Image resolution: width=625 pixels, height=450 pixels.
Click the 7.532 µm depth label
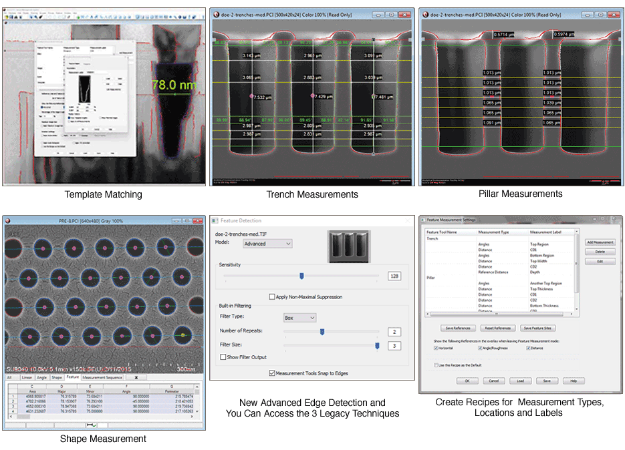coord(262,97)
